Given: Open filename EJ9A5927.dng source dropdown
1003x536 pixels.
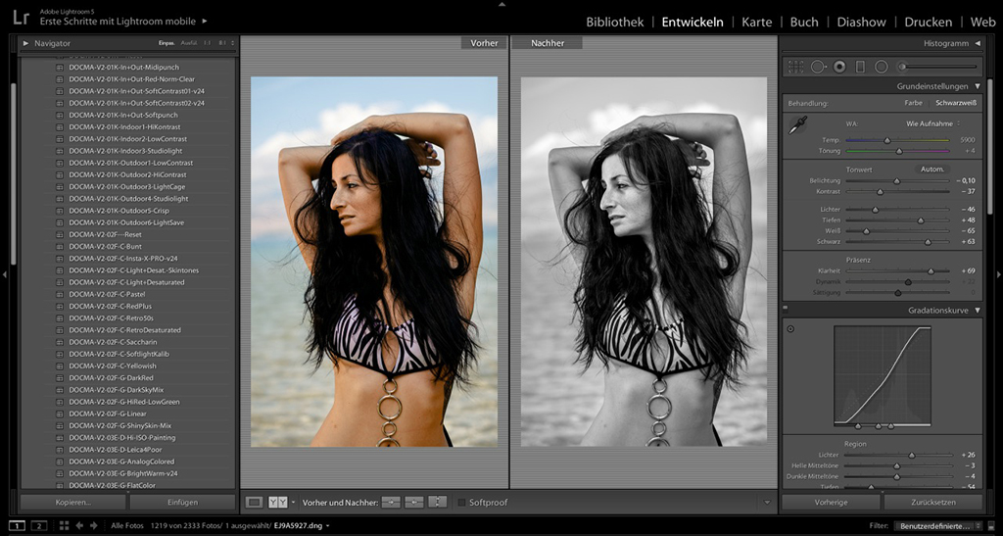Looking at the screenshot, I should [x=327, y=526].
